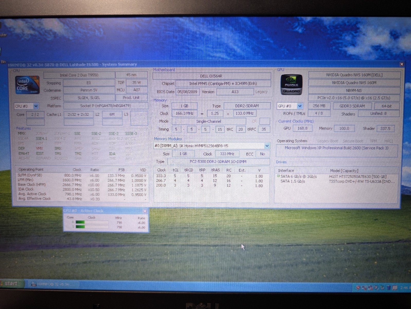Click the DDR2-SDRAM memory type field
Screen dimensions: 411x309
(x=247, y=106)
